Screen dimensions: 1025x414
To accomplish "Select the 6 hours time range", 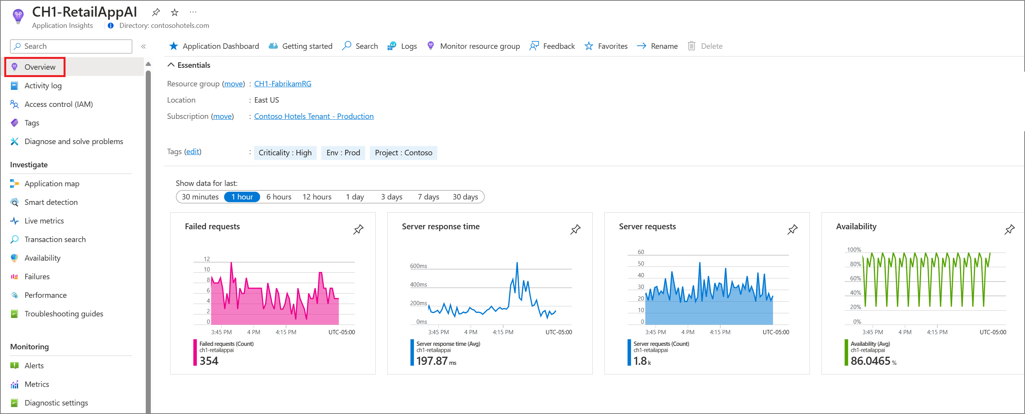I will [x=278, y=197].
